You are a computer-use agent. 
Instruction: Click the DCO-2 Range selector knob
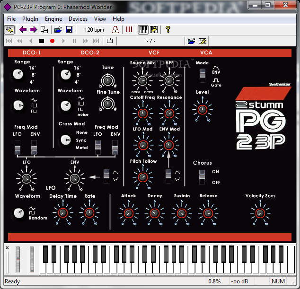[x=66, y=75]
